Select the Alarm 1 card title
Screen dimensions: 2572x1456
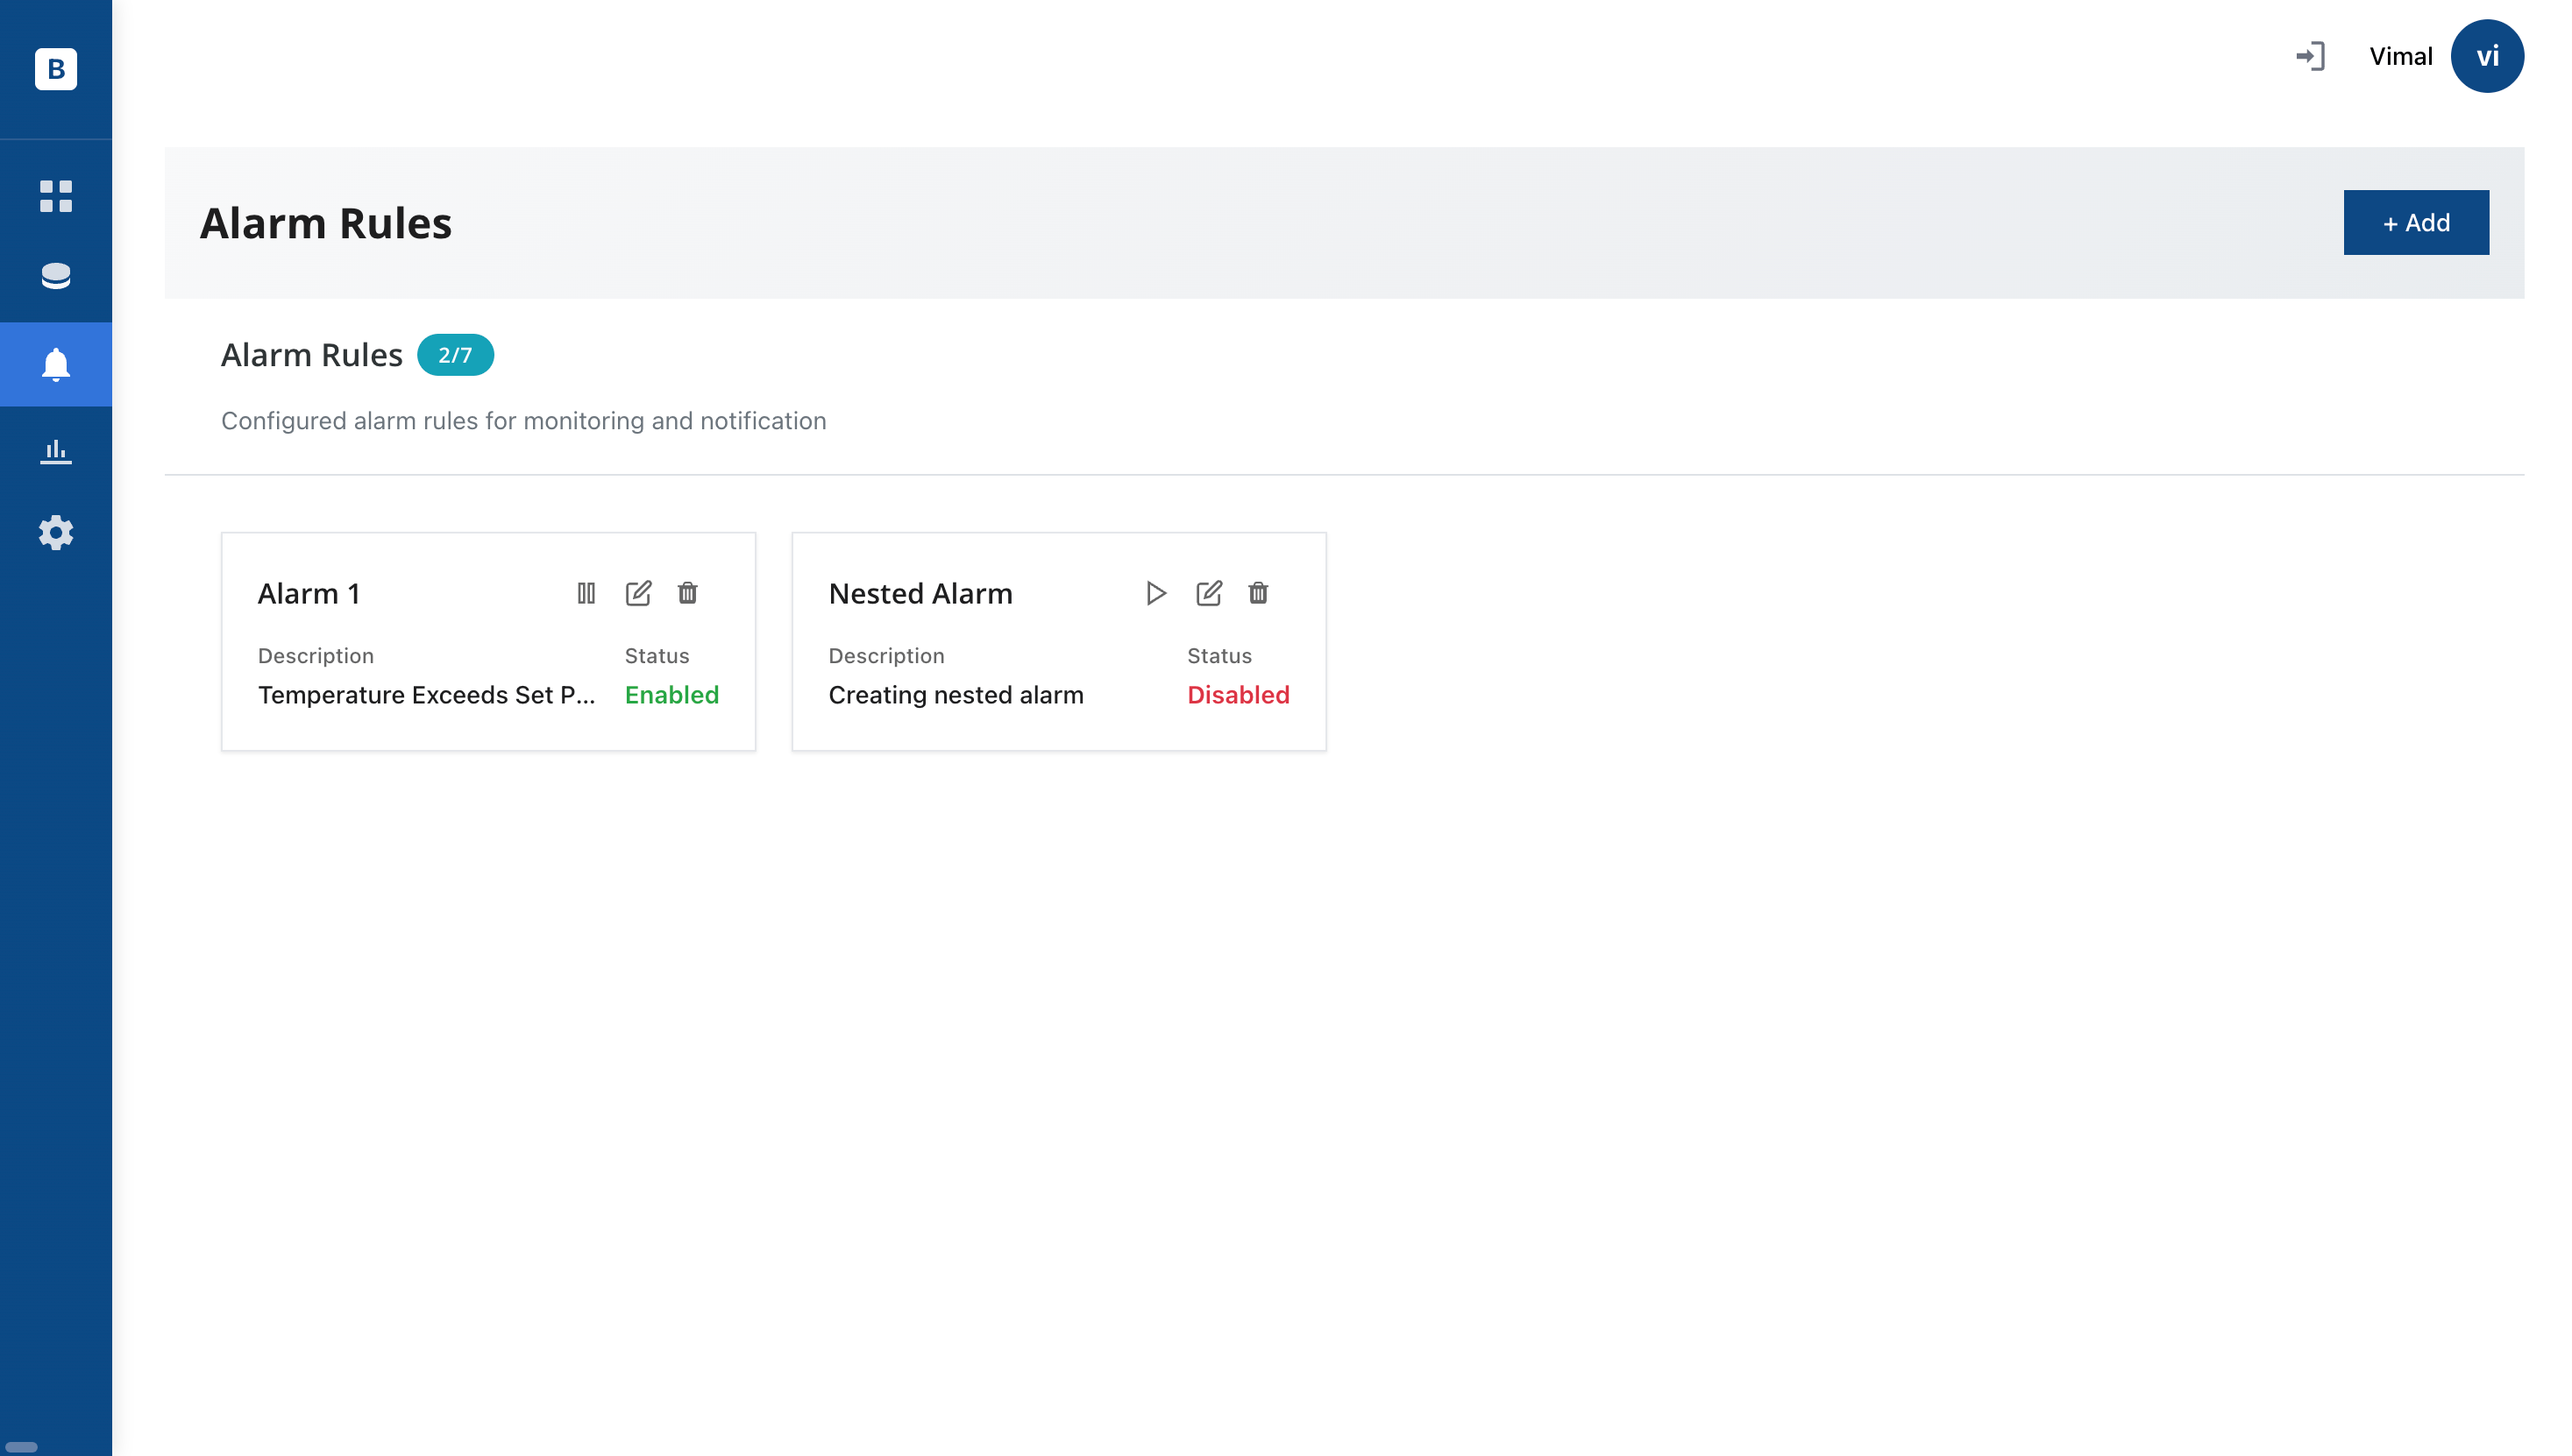coord(308,593)
